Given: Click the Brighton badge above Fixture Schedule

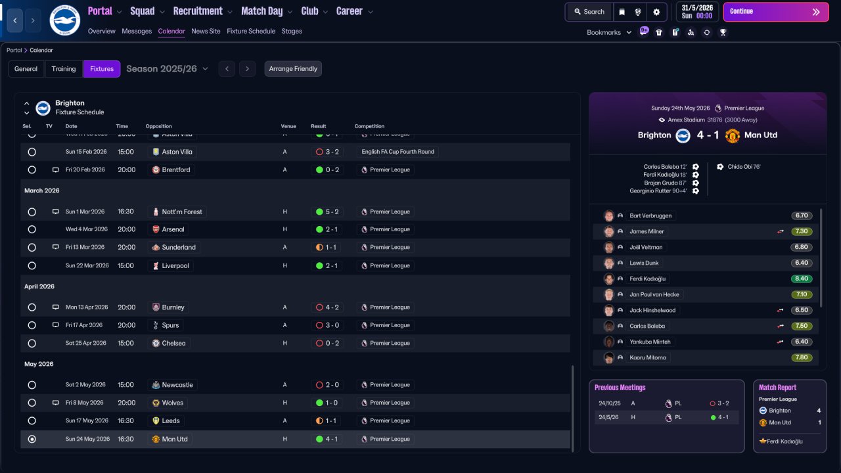Looking at the screenshot, I should click(43, 108).
